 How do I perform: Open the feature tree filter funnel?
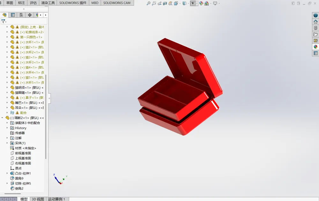pyautogui.click(x=4, y=21)
